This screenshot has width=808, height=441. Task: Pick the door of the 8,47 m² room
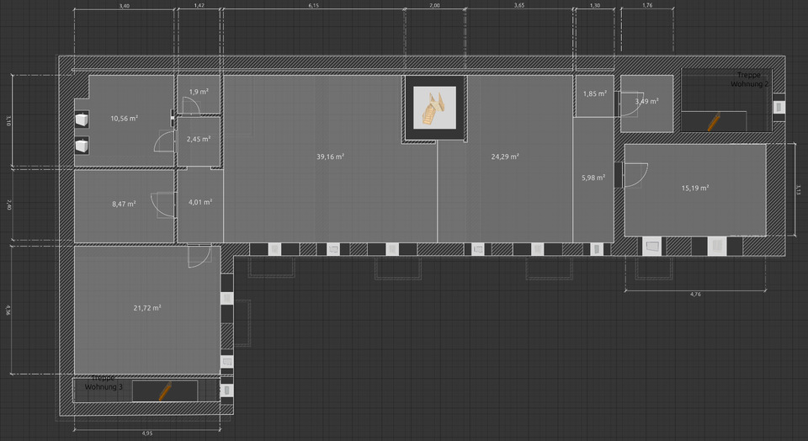pos(162,204)
